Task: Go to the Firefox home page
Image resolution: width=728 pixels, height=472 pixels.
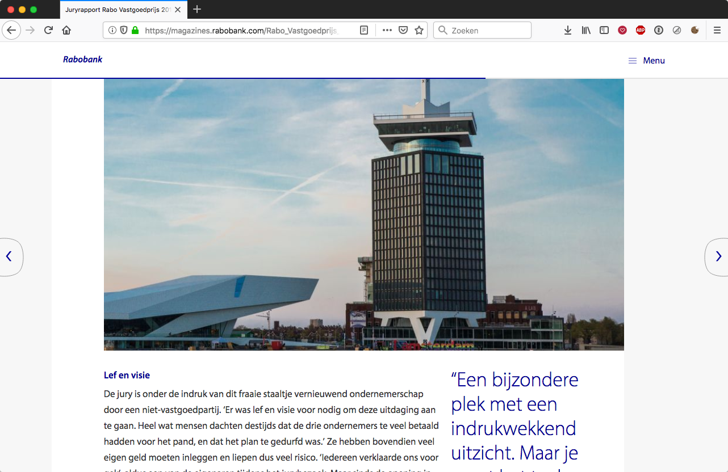Action: tap(66, 31)
